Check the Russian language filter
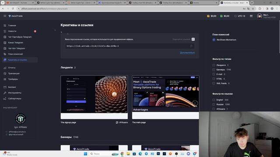The width and height of the screenshot is (280, 157). pos(213,105)
